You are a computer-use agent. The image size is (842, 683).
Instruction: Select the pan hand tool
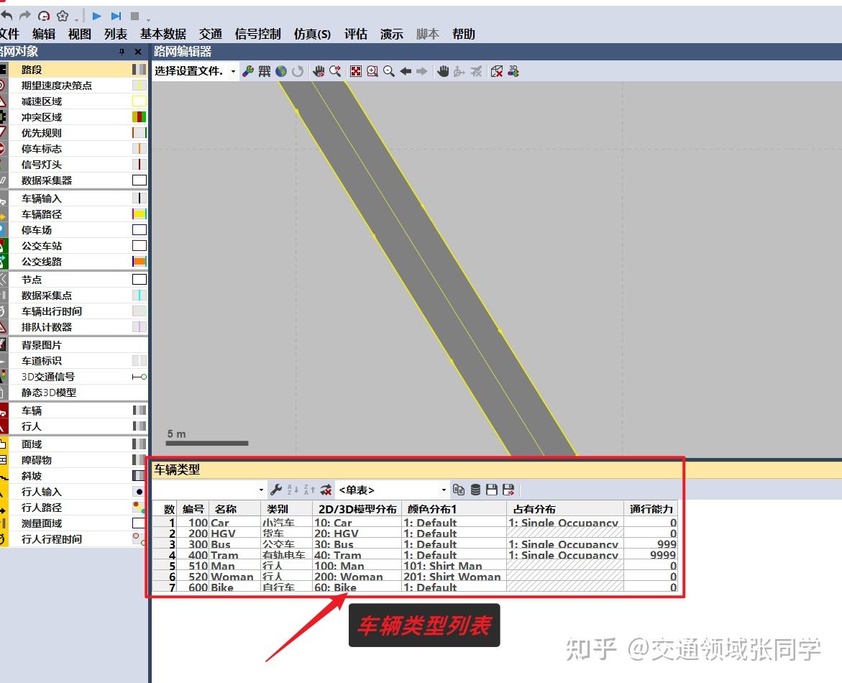[x=443, y=70]
